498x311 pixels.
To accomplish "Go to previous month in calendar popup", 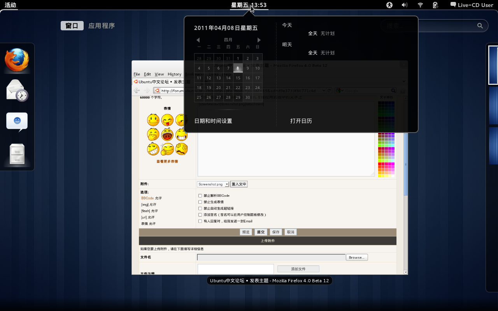I will [198, 40].
